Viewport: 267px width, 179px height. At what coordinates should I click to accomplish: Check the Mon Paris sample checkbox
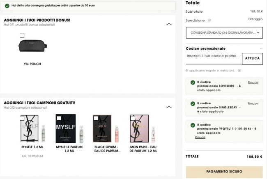pyautogui.click(x=133, y=118)
